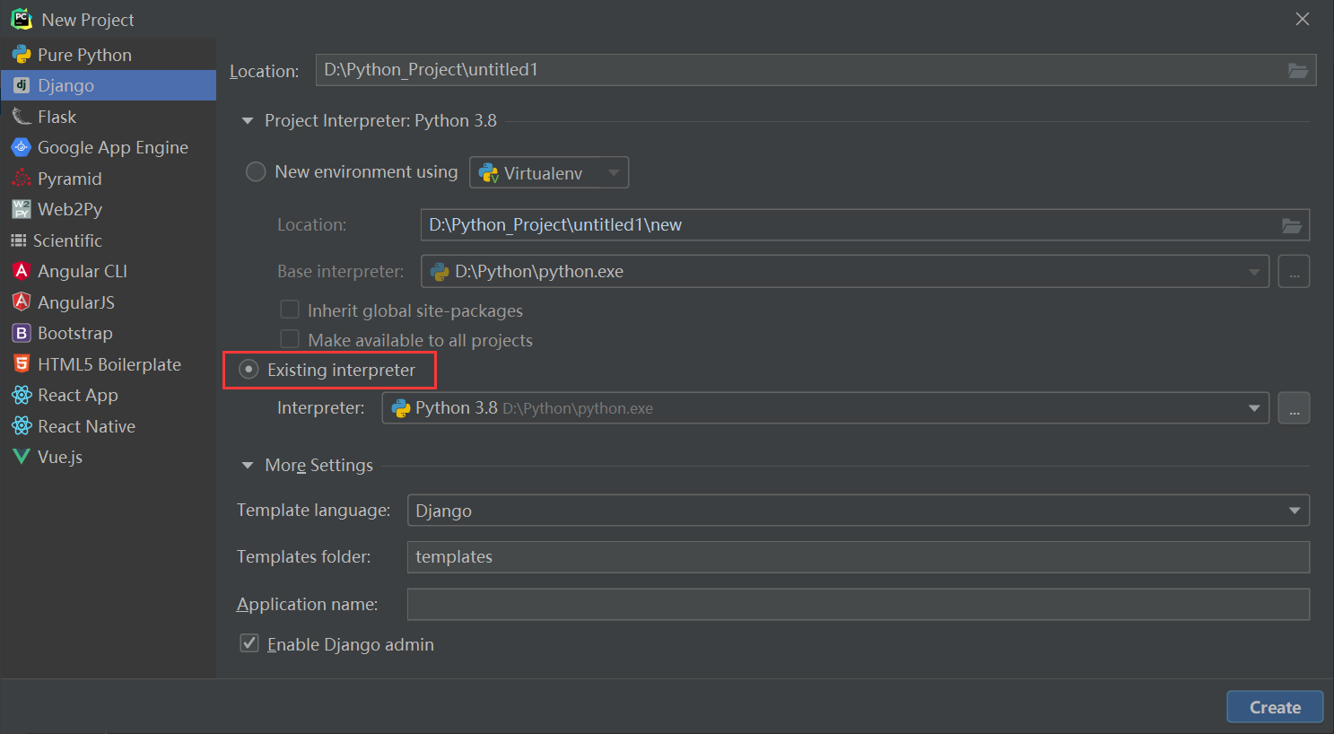
Task: Click the Scientific grid icon
Action: click(x=18, y=240)
